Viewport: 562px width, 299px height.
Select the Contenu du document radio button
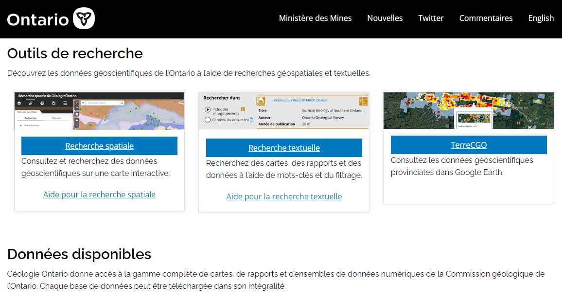208,120
